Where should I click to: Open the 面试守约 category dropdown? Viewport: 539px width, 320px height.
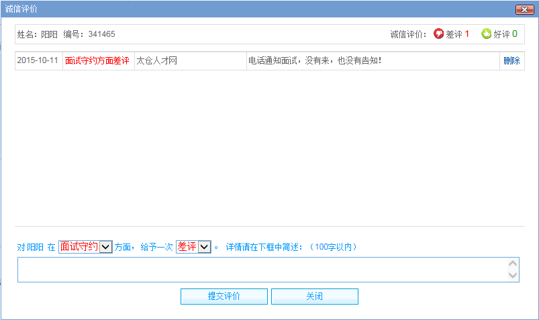click(105, 247)
